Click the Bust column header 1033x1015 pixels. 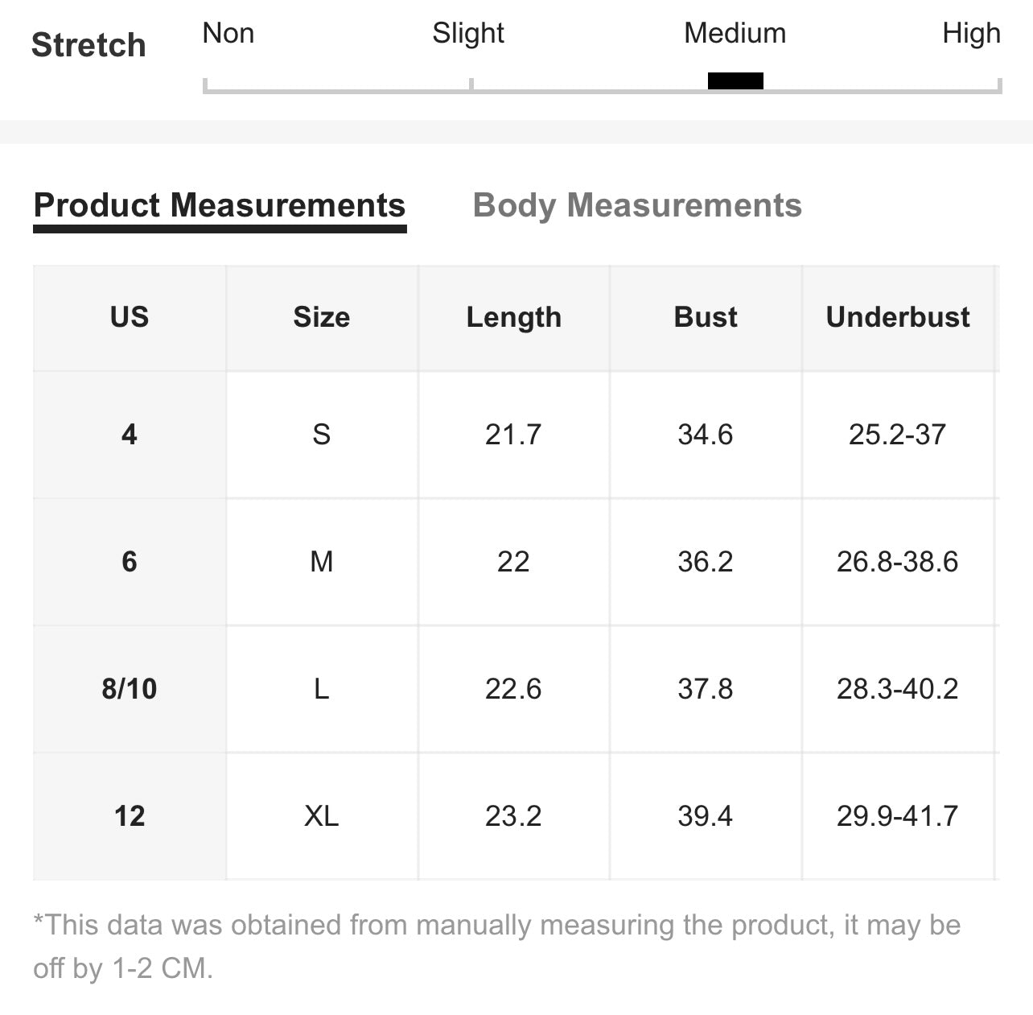pos(706,317)
